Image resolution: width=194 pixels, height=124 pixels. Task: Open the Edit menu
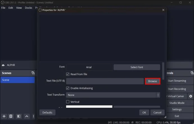(x=11, y=8)
